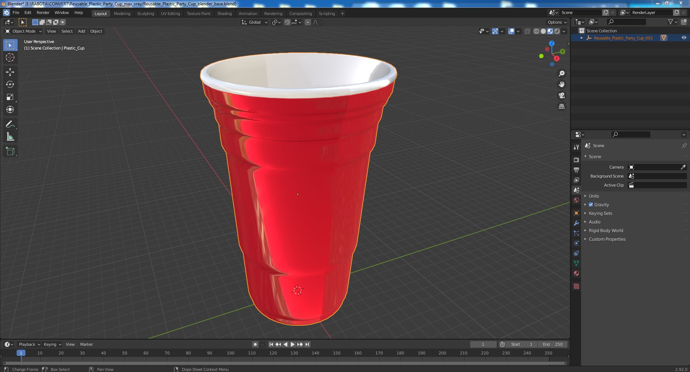Click the pan view hand icon
This screenshot has width=690, height=372.
[561, 84]
